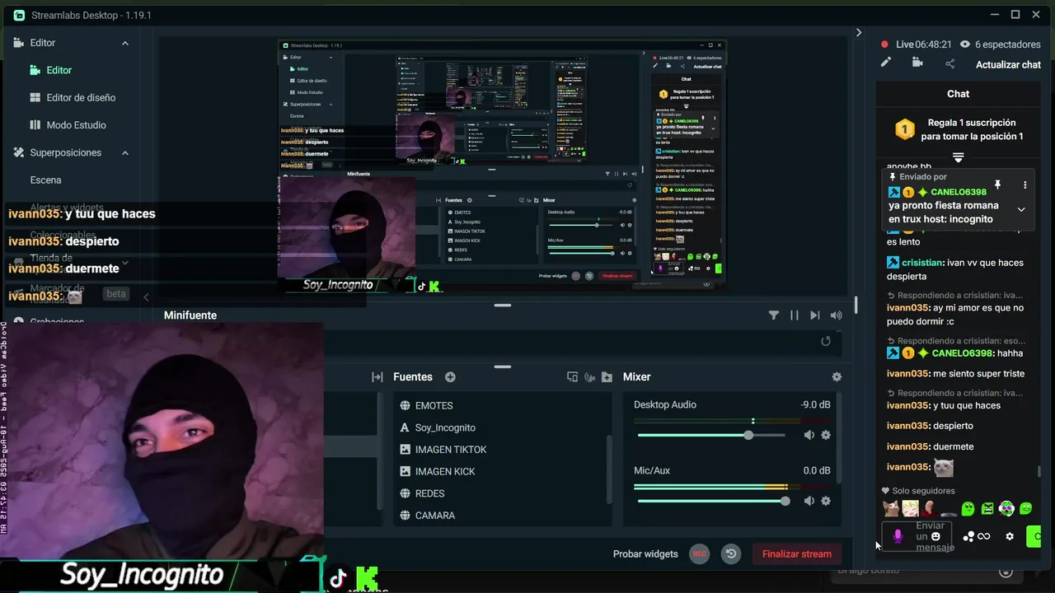1055x593 pixels.
Task: Skip to next Minifuente alert
Action: [815, 315]
